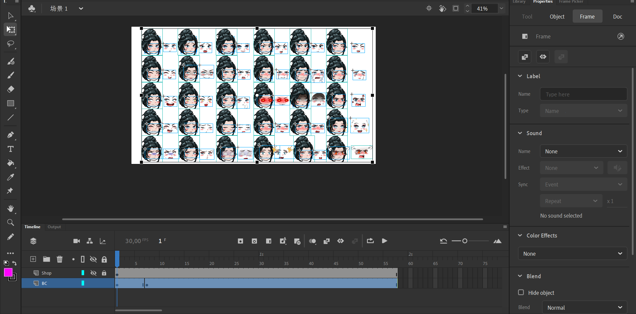The width and height of the screenshot is (636, 314).
Task: Open the Output panel tab
Action: 54,227
